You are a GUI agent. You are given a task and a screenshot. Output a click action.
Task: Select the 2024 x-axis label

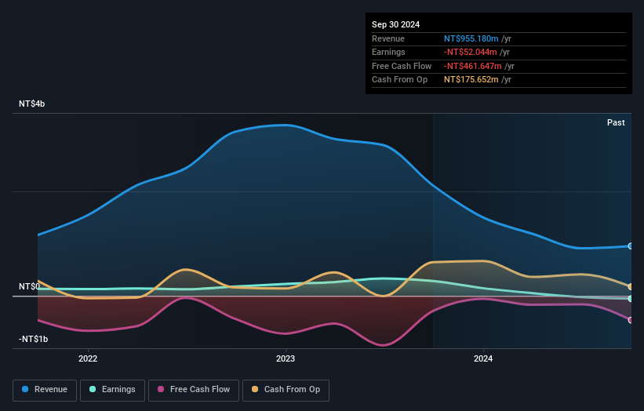483,358
